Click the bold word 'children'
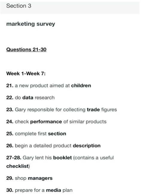 tap(81, 86)
